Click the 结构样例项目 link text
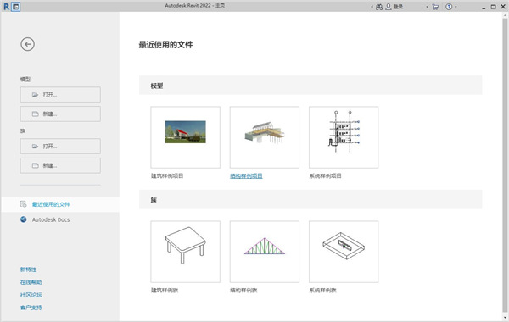 (x=246, y=176)
